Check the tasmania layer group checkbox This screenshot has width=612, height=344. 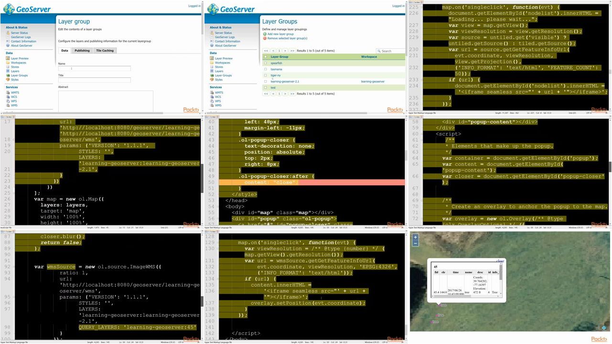(266, 69)
